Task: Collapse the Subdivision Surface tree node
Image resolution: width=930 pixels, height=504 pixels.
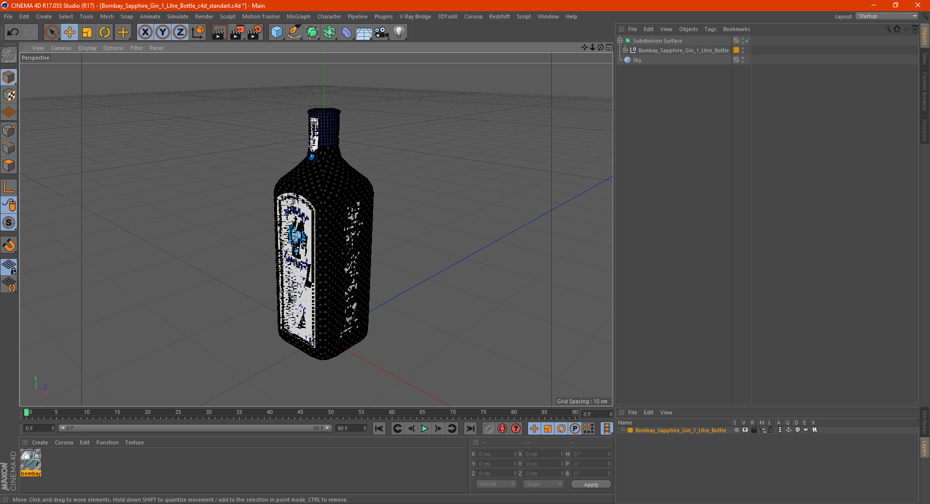Action: click(620, 41)
